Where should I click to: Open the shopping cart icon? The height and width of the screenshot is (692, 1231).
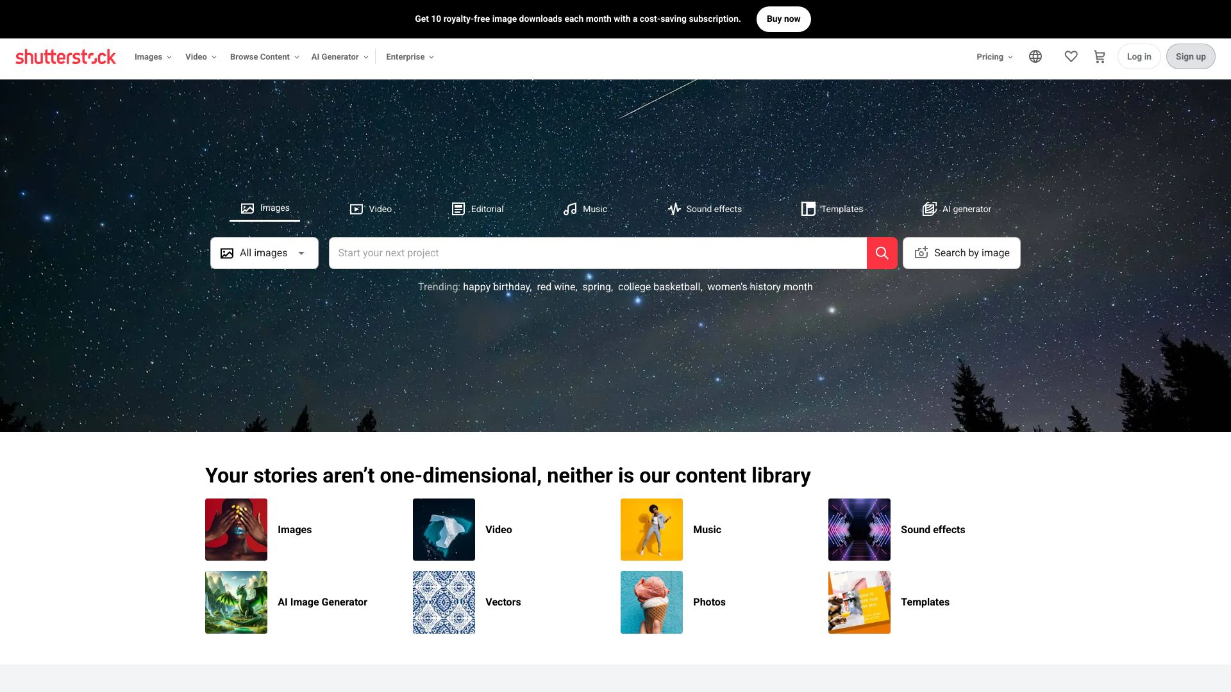(1100, 56)
